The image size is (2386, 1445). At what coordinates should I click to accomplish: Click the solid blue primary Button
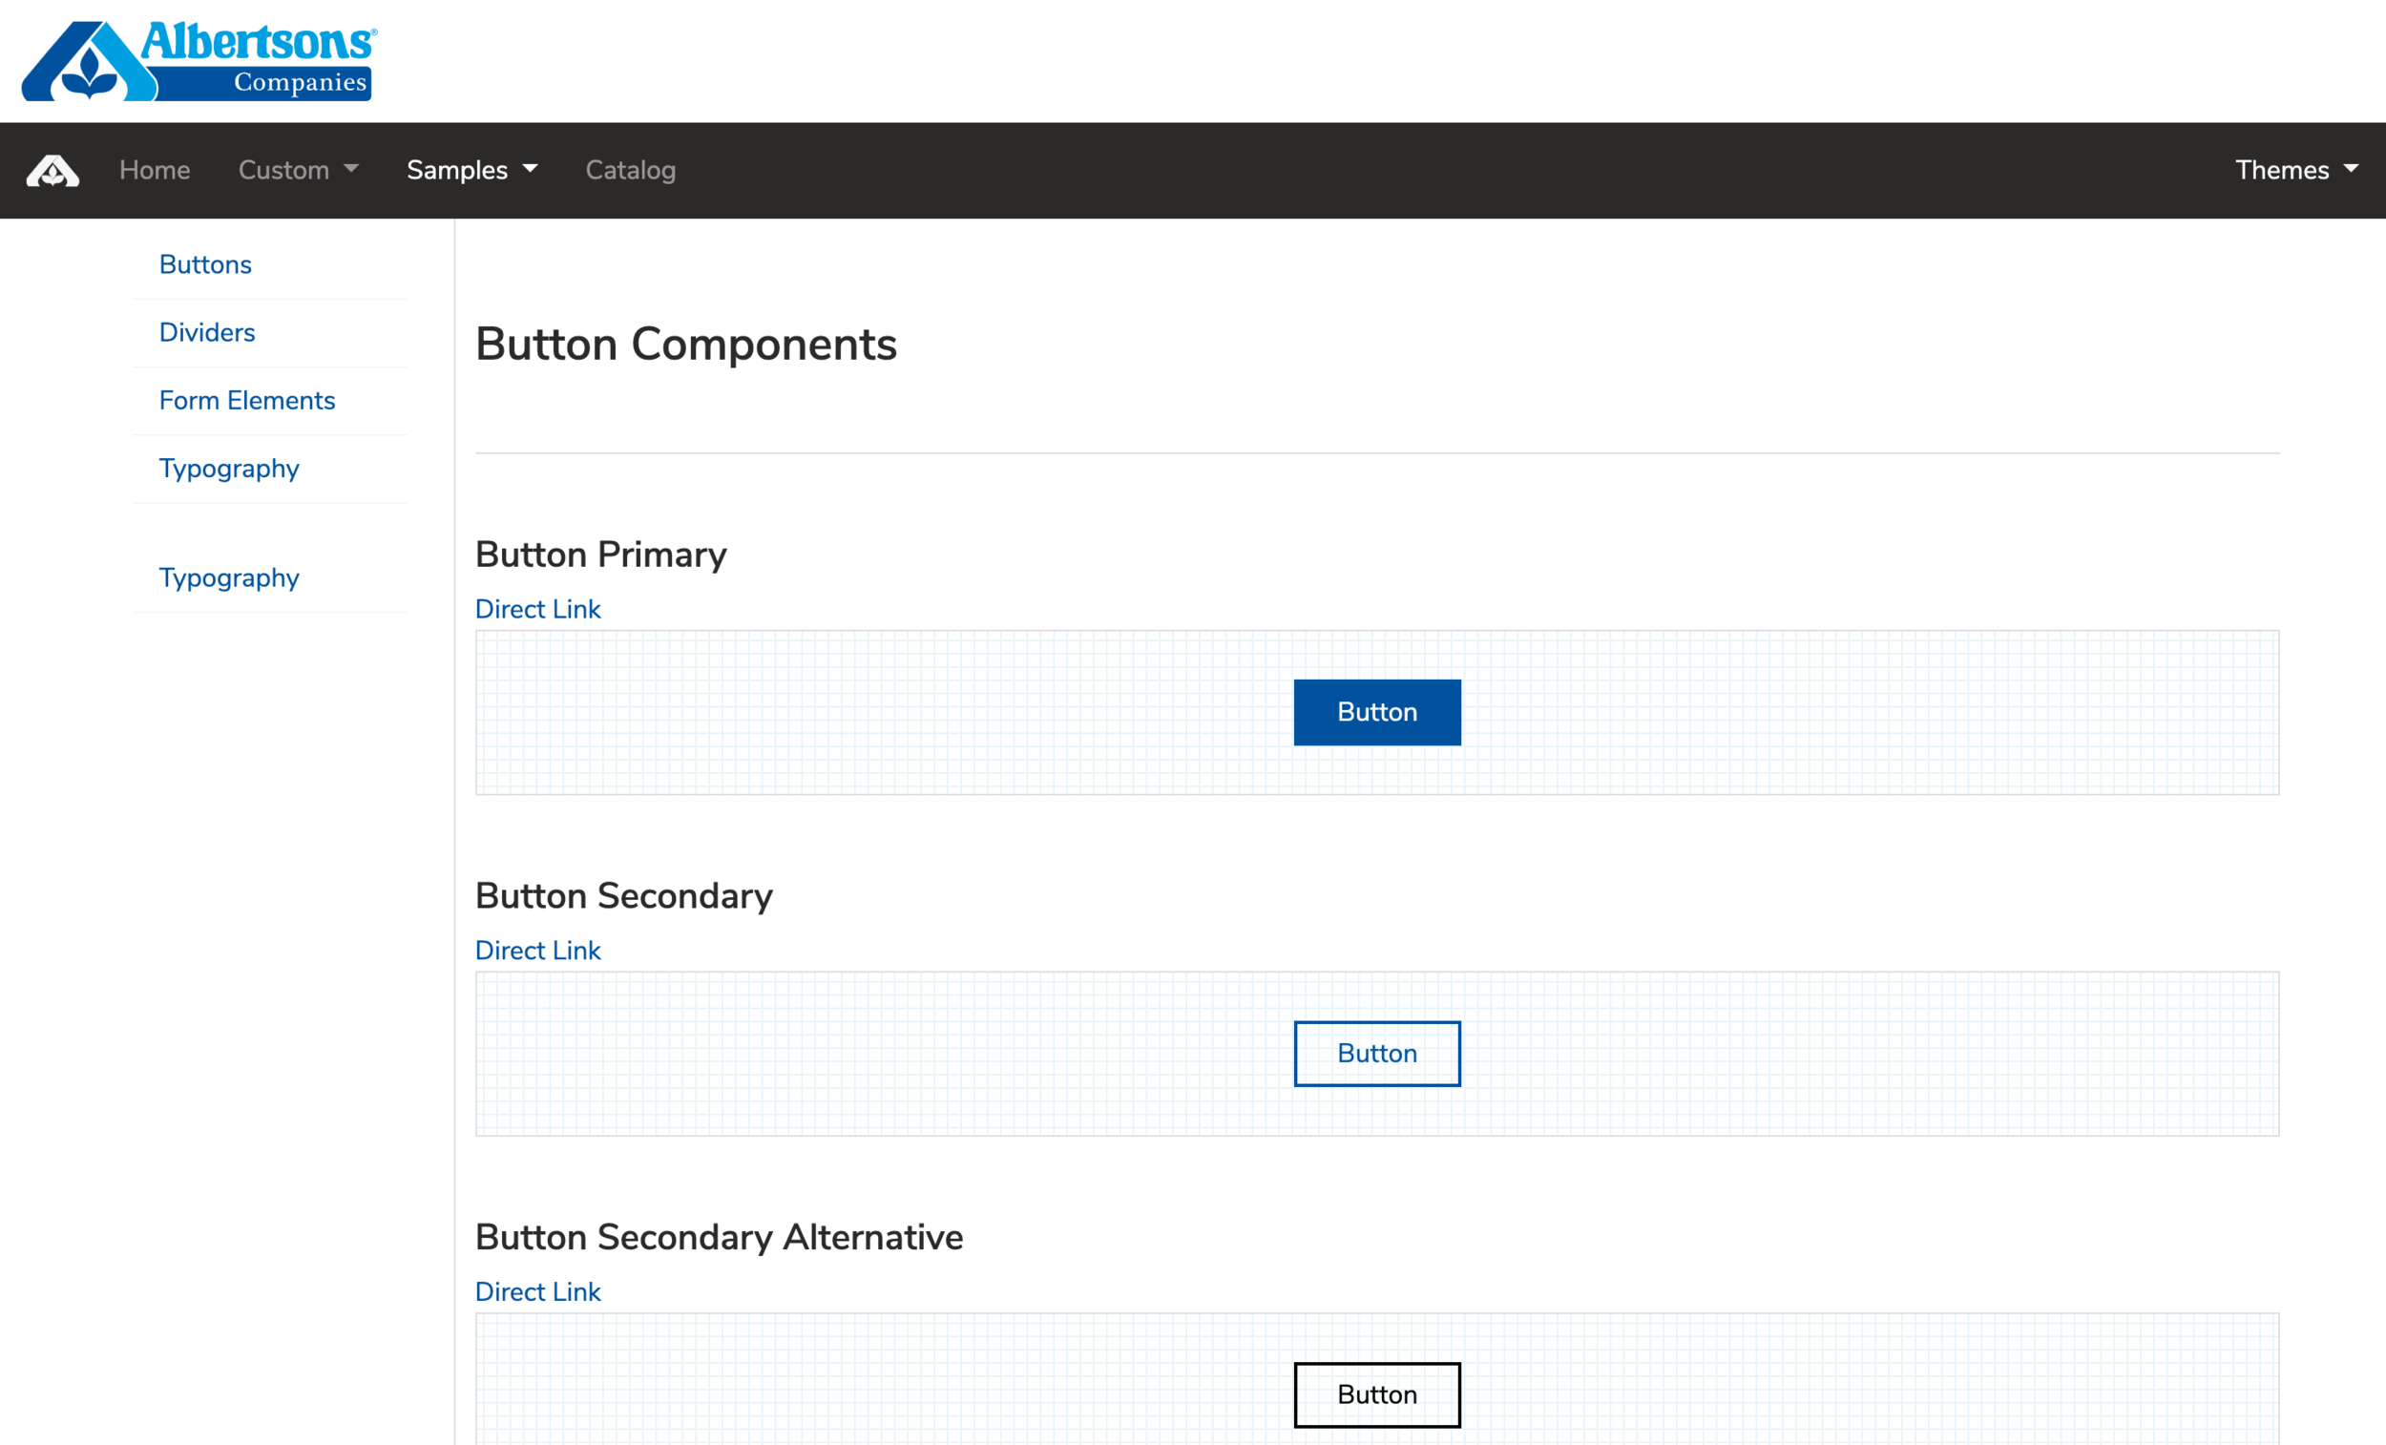pyautogui.click(x=1376, y=712)
